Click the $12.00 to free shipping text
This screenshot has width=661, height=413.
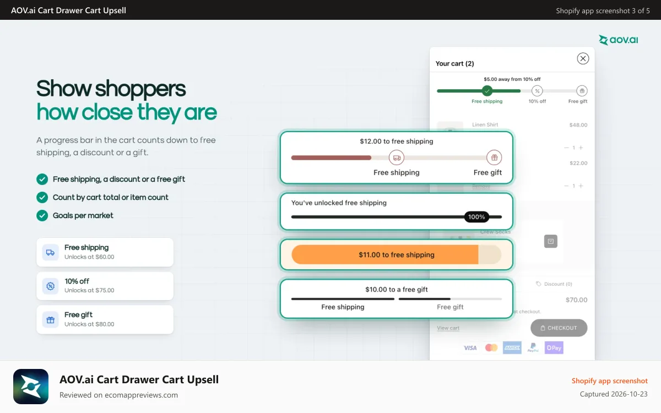tap(396, 141)
